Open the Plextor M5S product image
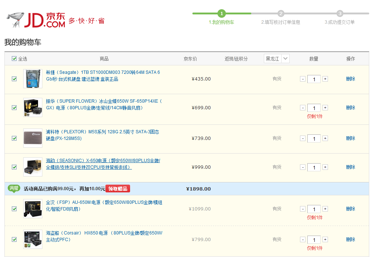Viewport: 391px width, 257px height. [x=32, y=138]
